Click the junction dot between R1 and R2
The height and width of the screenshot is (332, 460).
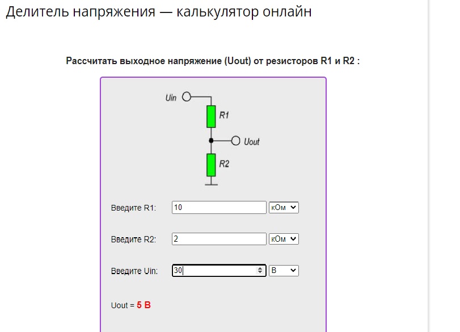point(210,140)
